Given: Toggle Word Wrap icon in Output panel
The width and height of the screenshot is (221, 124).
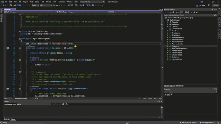Looking at the screenshot, I should pos(67,104).
